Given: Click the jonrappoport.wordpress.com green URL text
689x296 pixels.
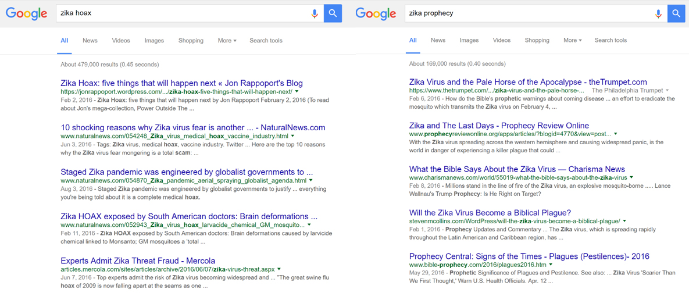Looking at the screenshot, I should click(x=176, y=92).
